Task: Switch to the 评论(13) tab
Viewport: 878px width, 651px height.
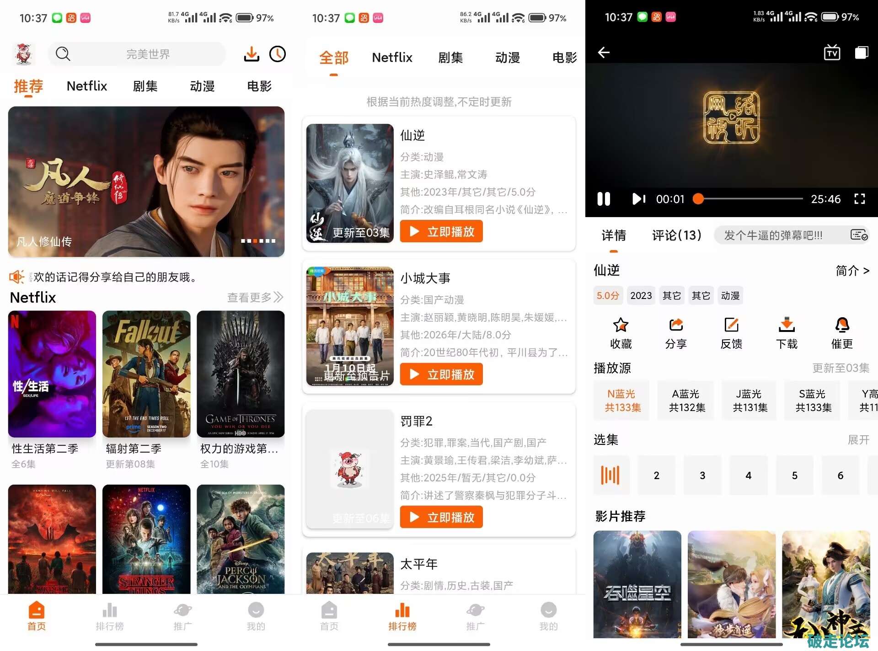Action: pyautogui.click(x=676, y=235)
